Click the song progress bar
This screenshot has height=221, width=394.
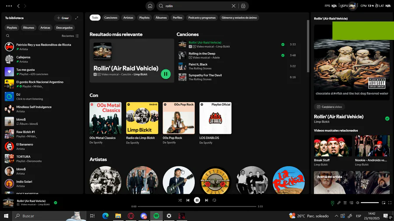coord(197,207)
